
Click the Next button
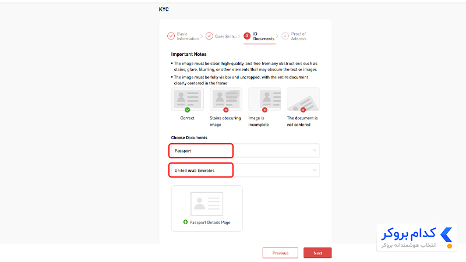point(317,253)
